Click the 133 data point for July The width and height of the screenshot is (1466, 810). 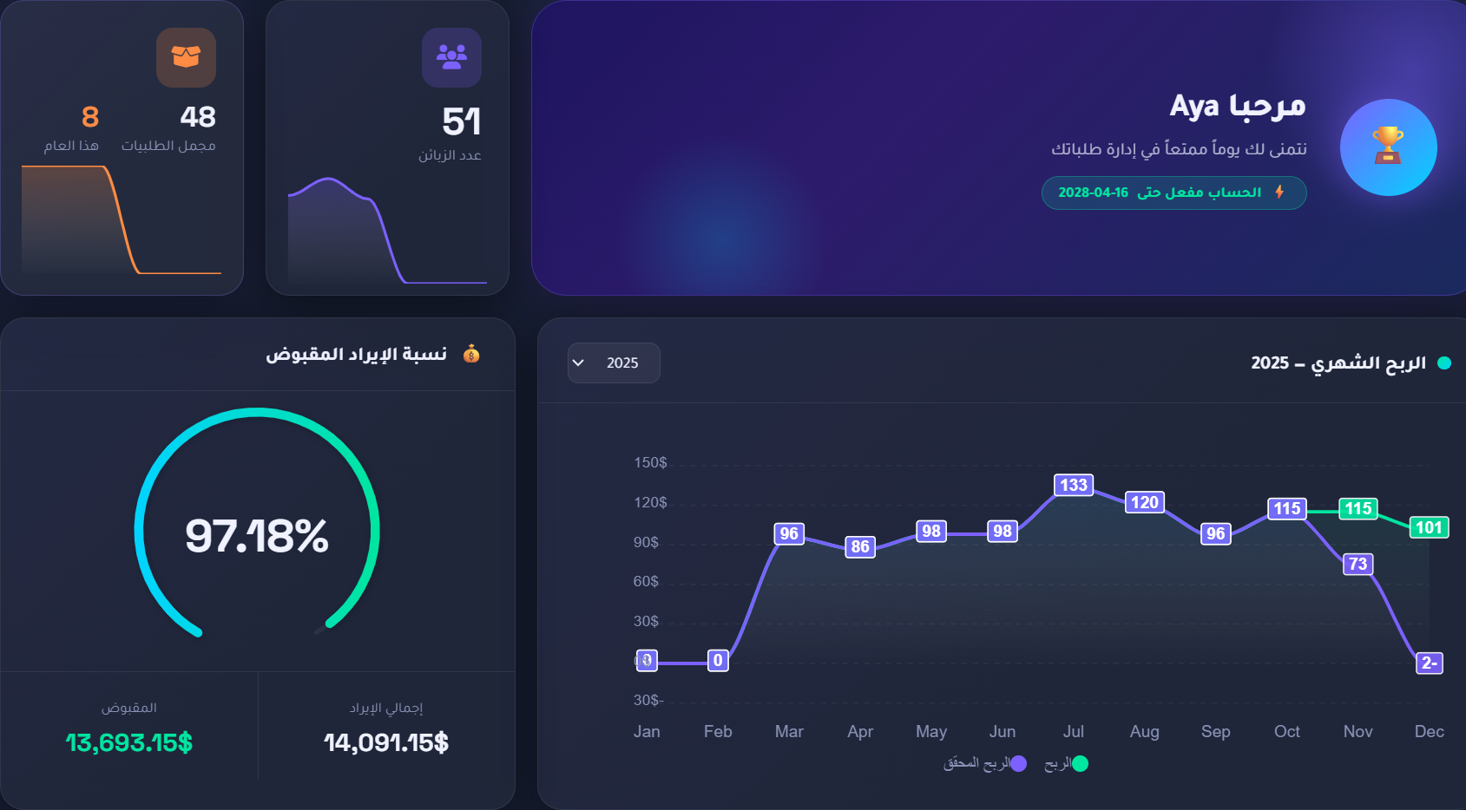pos(1074,485)
